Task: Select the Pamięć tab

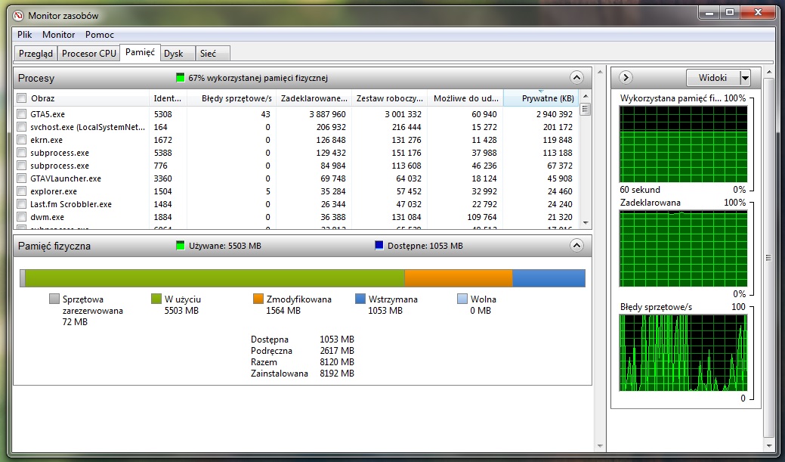Action: coord(141,52)
